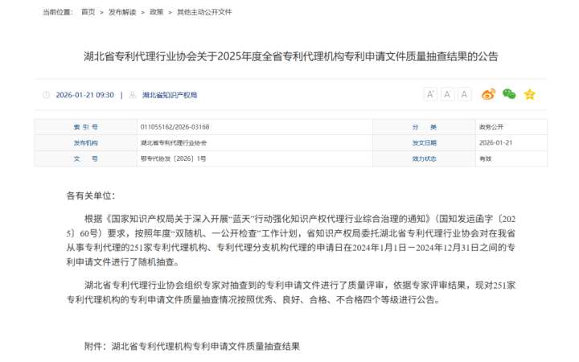Select validity value 有效
The image size is (579, 362).
coord(485,158)
